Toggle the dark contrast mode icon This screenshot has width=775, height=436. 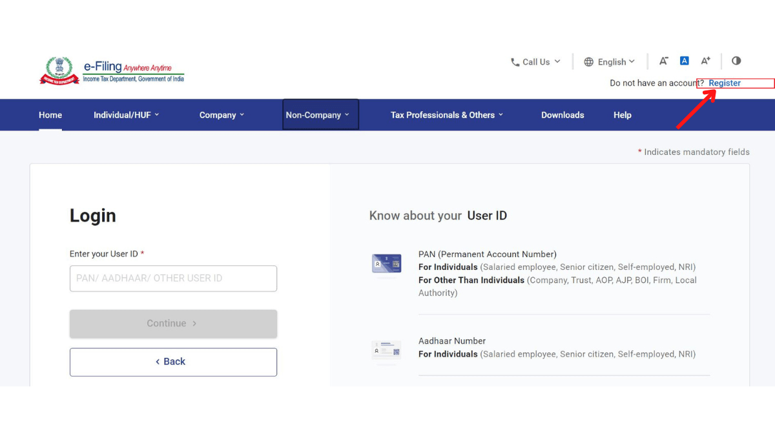tap(736, 60)
